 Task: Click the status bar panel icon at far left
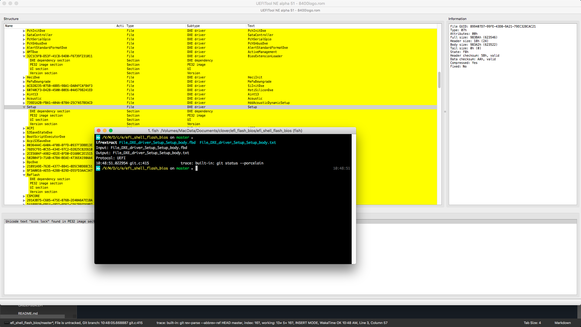coord(6,323)
